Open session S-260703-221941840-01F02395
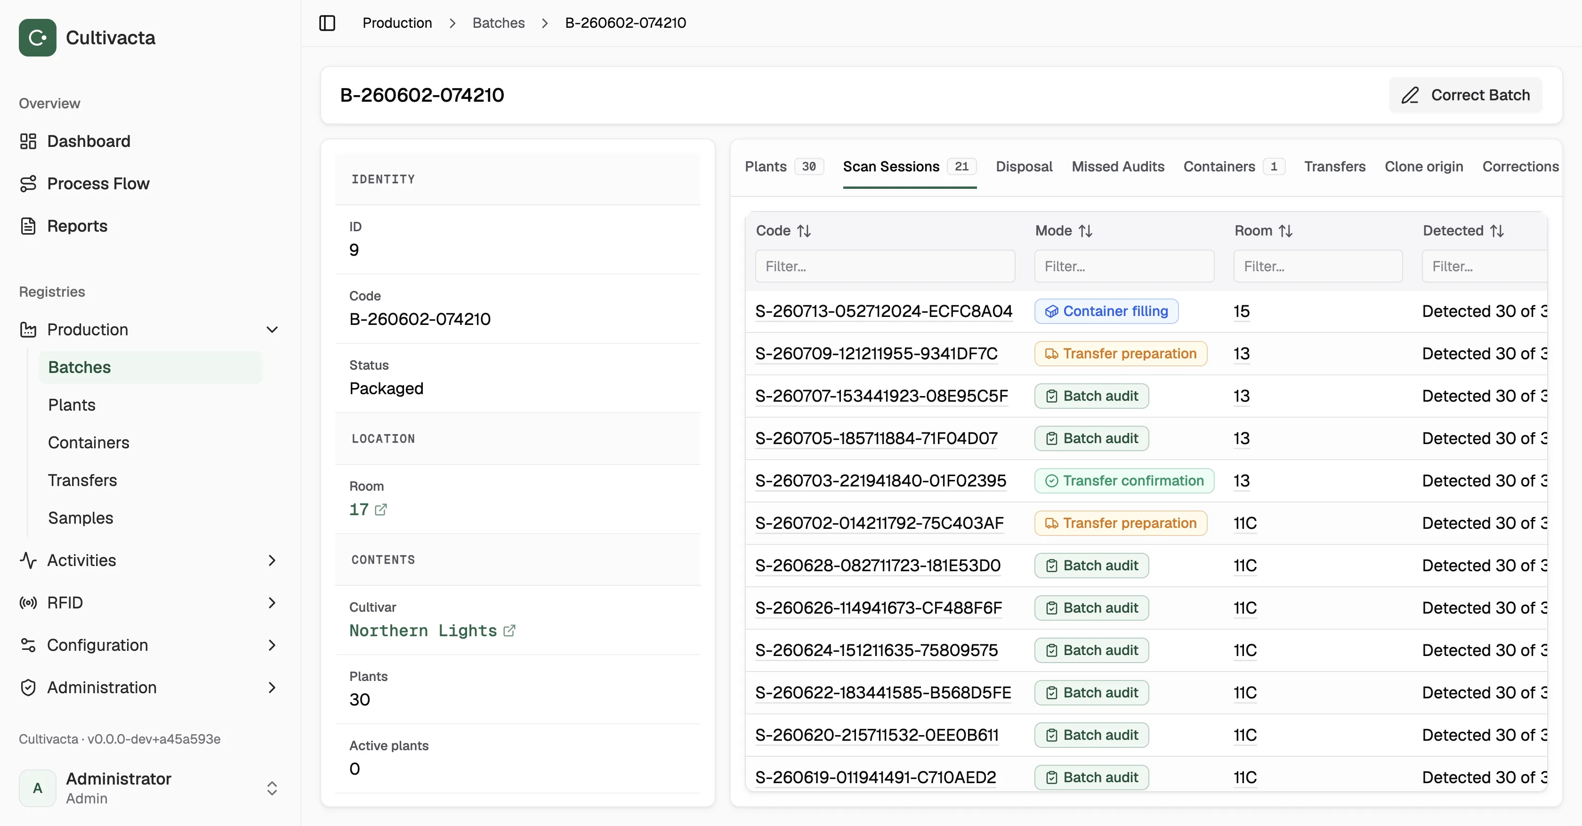This screenshot has height=826, width=1582. tap(880, 481)
